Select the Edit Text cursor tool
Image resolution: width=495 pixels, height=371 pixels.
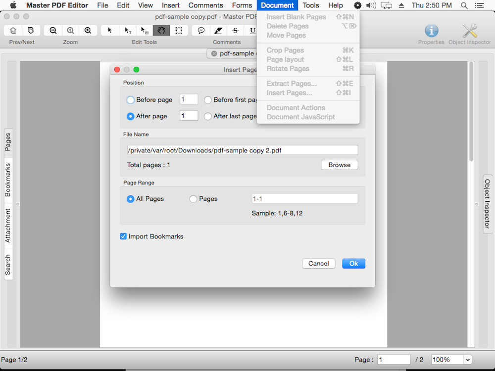(127, 30)
